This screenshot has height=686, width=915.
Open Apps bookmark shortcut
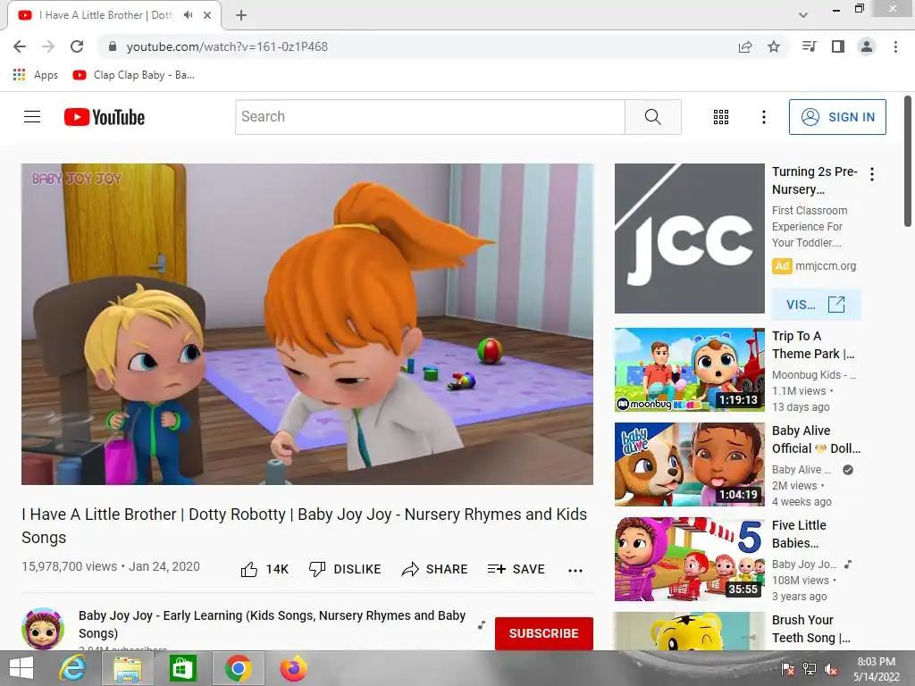coord(36,75)
